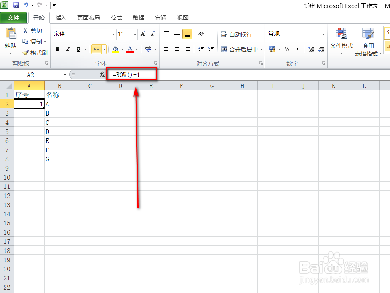Decrease the indent
The height and width of the screenshot is (293, 390).
pos(201,49)
